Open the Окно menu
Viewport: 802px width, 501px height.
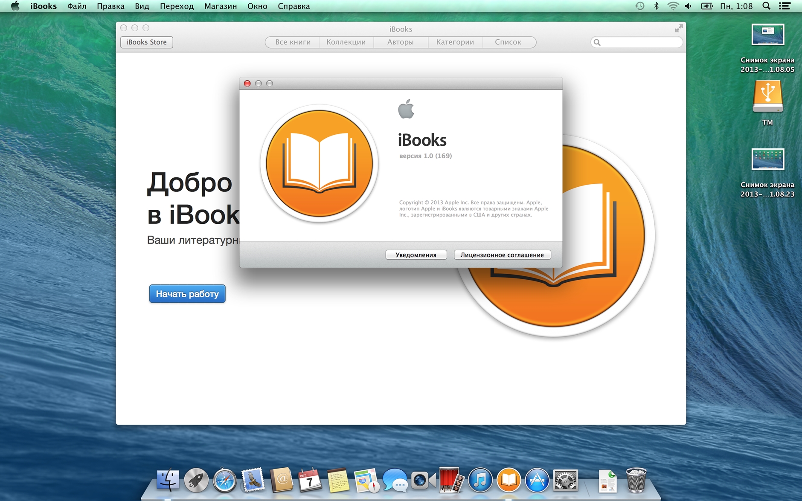257,6
